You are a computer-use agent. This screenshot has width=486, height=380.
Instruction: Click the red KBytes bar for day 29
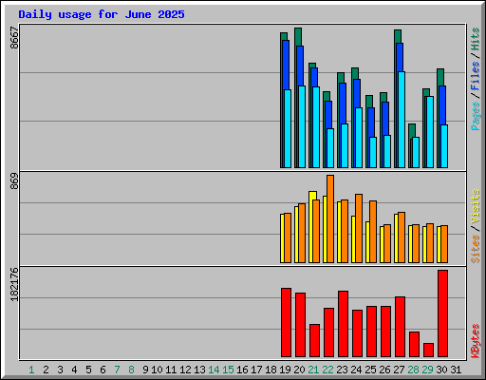(428, 350)
